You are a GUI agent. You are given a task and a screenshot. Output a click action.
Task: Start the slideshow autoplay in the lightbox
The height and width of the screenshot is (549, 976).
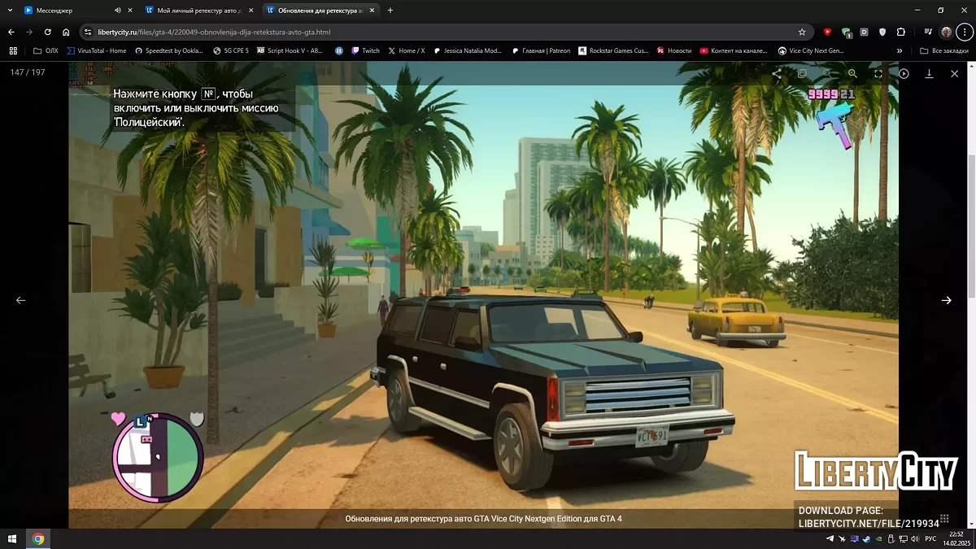[904, 73]
